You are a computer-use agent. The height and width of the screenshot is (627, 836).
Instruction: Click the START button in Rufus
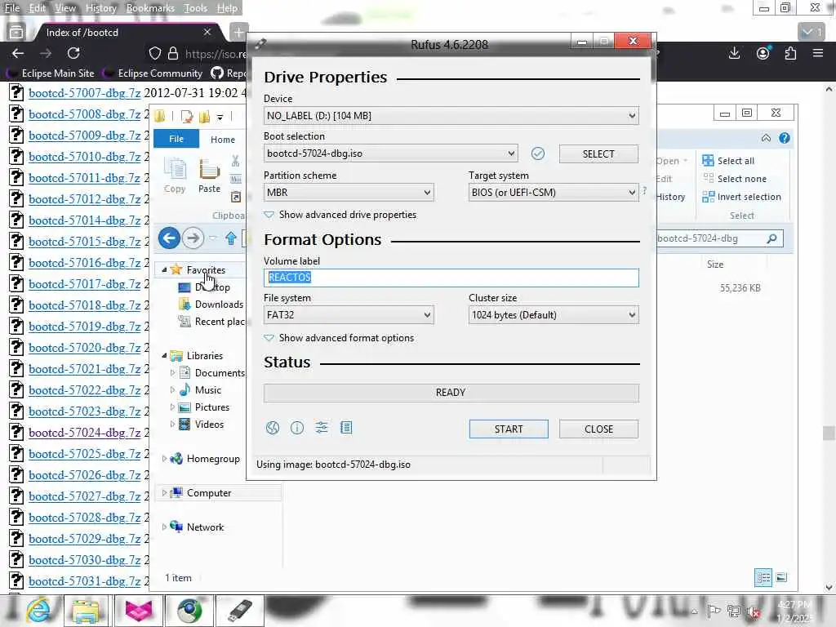coord(509,429)
